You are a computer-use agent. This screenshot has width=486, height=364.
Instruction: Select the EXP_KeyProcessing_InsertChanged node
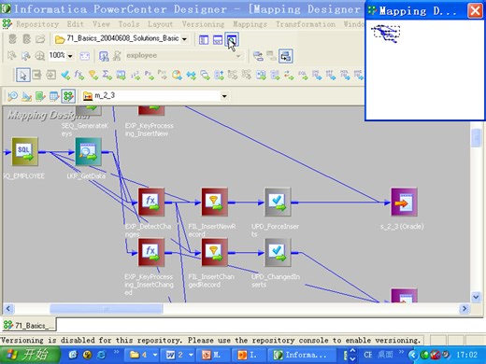151,253
